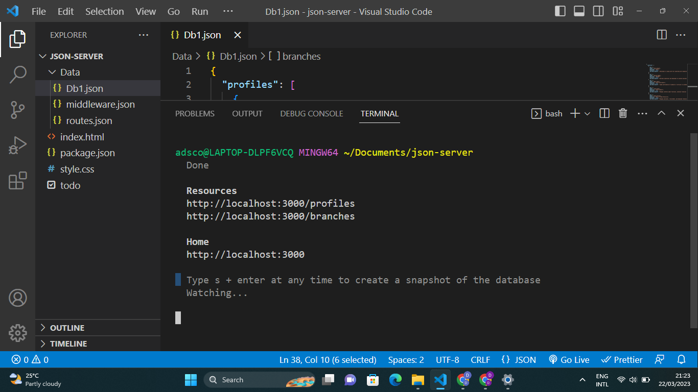This screenshot has width=698, height=392.
Task: Open notifications bell icon
Action: (681, 360)
